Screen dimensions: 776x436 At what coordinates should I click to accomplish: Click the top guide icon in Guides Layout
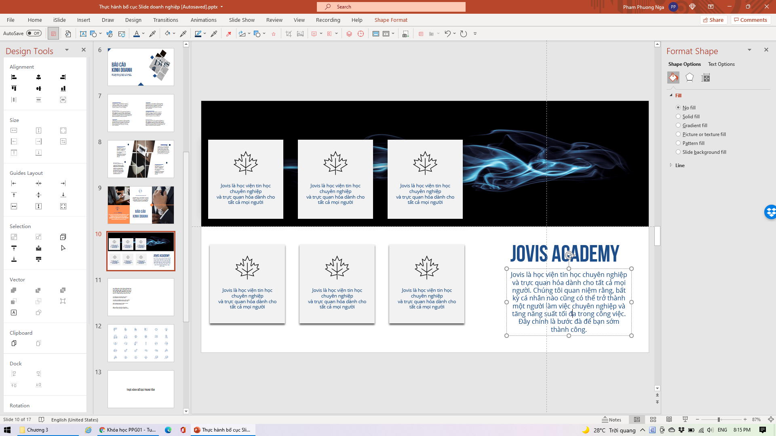tap(14, 195)
